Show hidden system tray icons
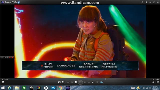Viewport: 160px width, 90px height. point(141,88)
